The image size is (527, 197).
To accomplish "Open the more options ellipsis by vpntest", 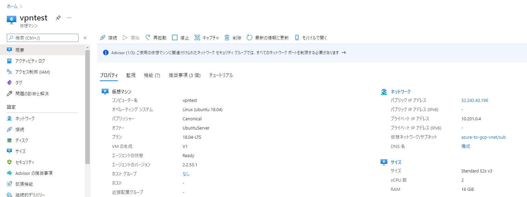I will tap(69, 18).
